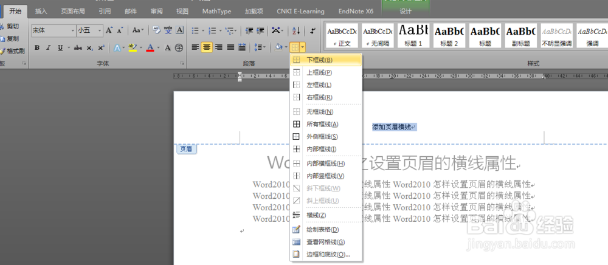
Task: Choose 查看网格线 view gridlines
Action: pos(326,242)
